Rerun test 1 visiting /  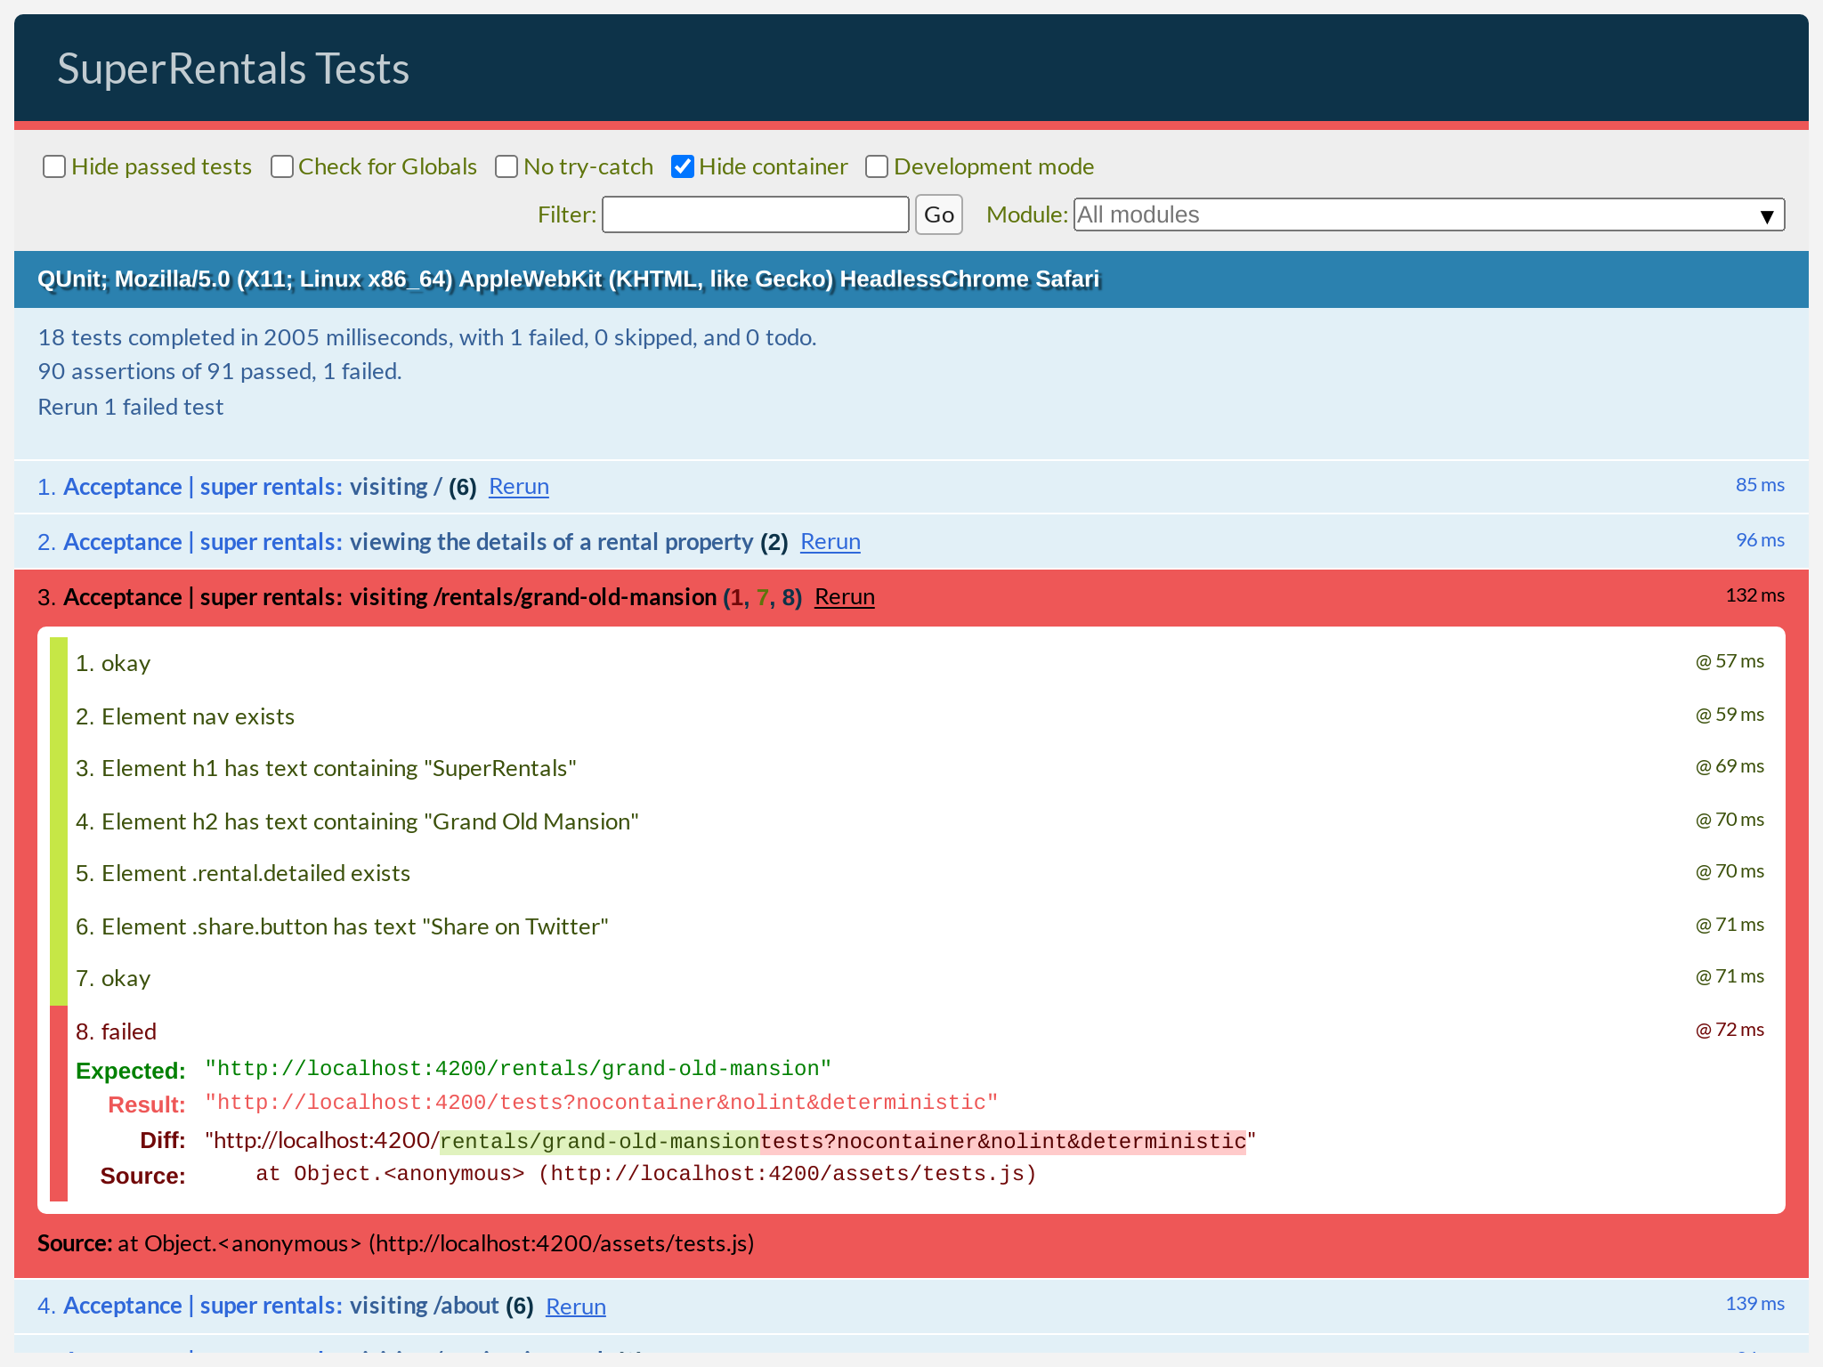point(519,487)
